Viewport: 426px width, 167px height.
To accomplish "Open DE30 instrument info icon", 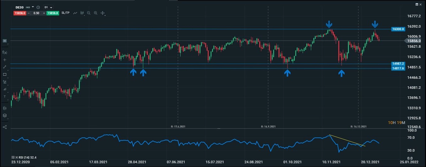I will click(x=38, y=7).
